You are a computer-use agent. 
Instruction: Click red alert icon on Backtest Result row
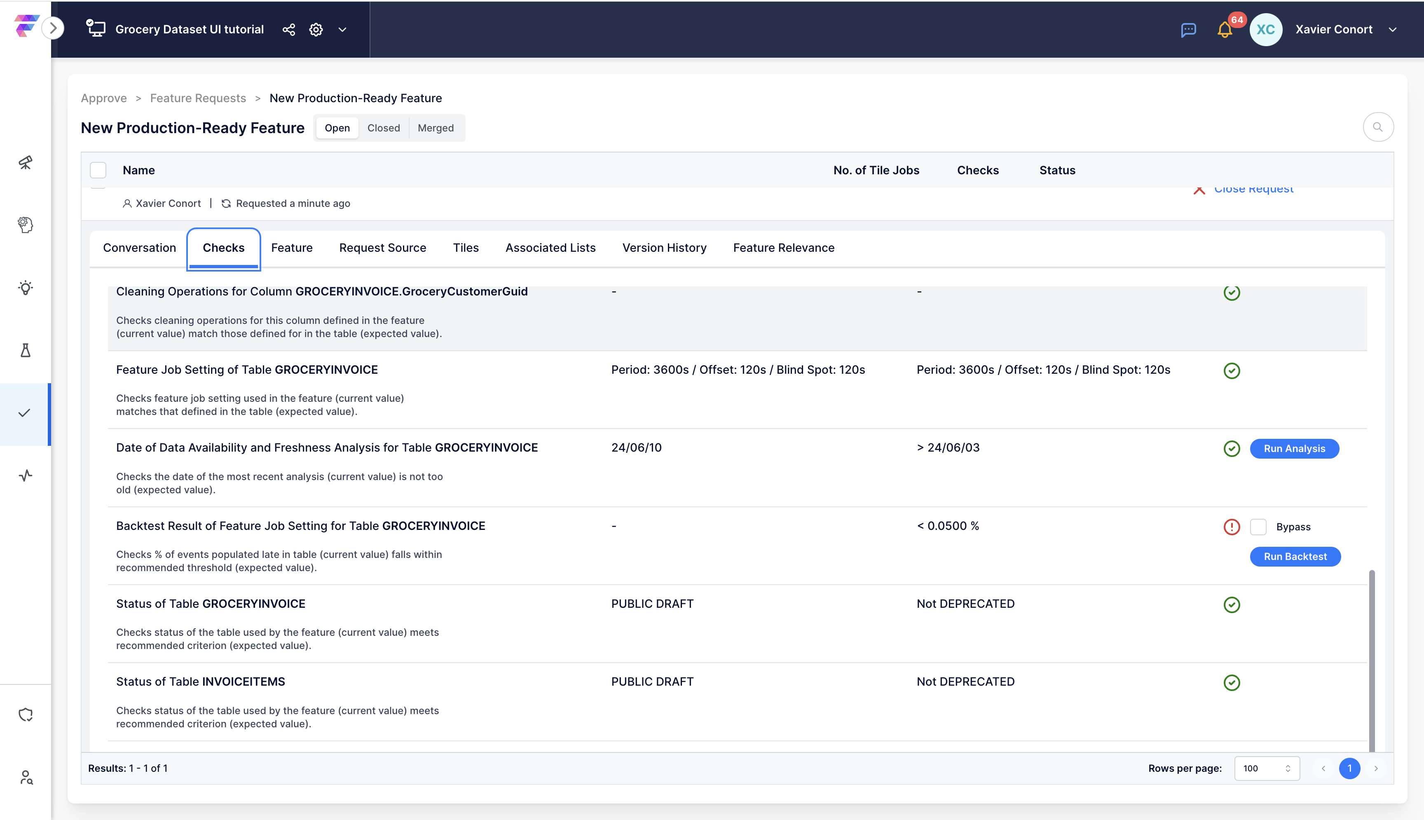[1232, 527]
